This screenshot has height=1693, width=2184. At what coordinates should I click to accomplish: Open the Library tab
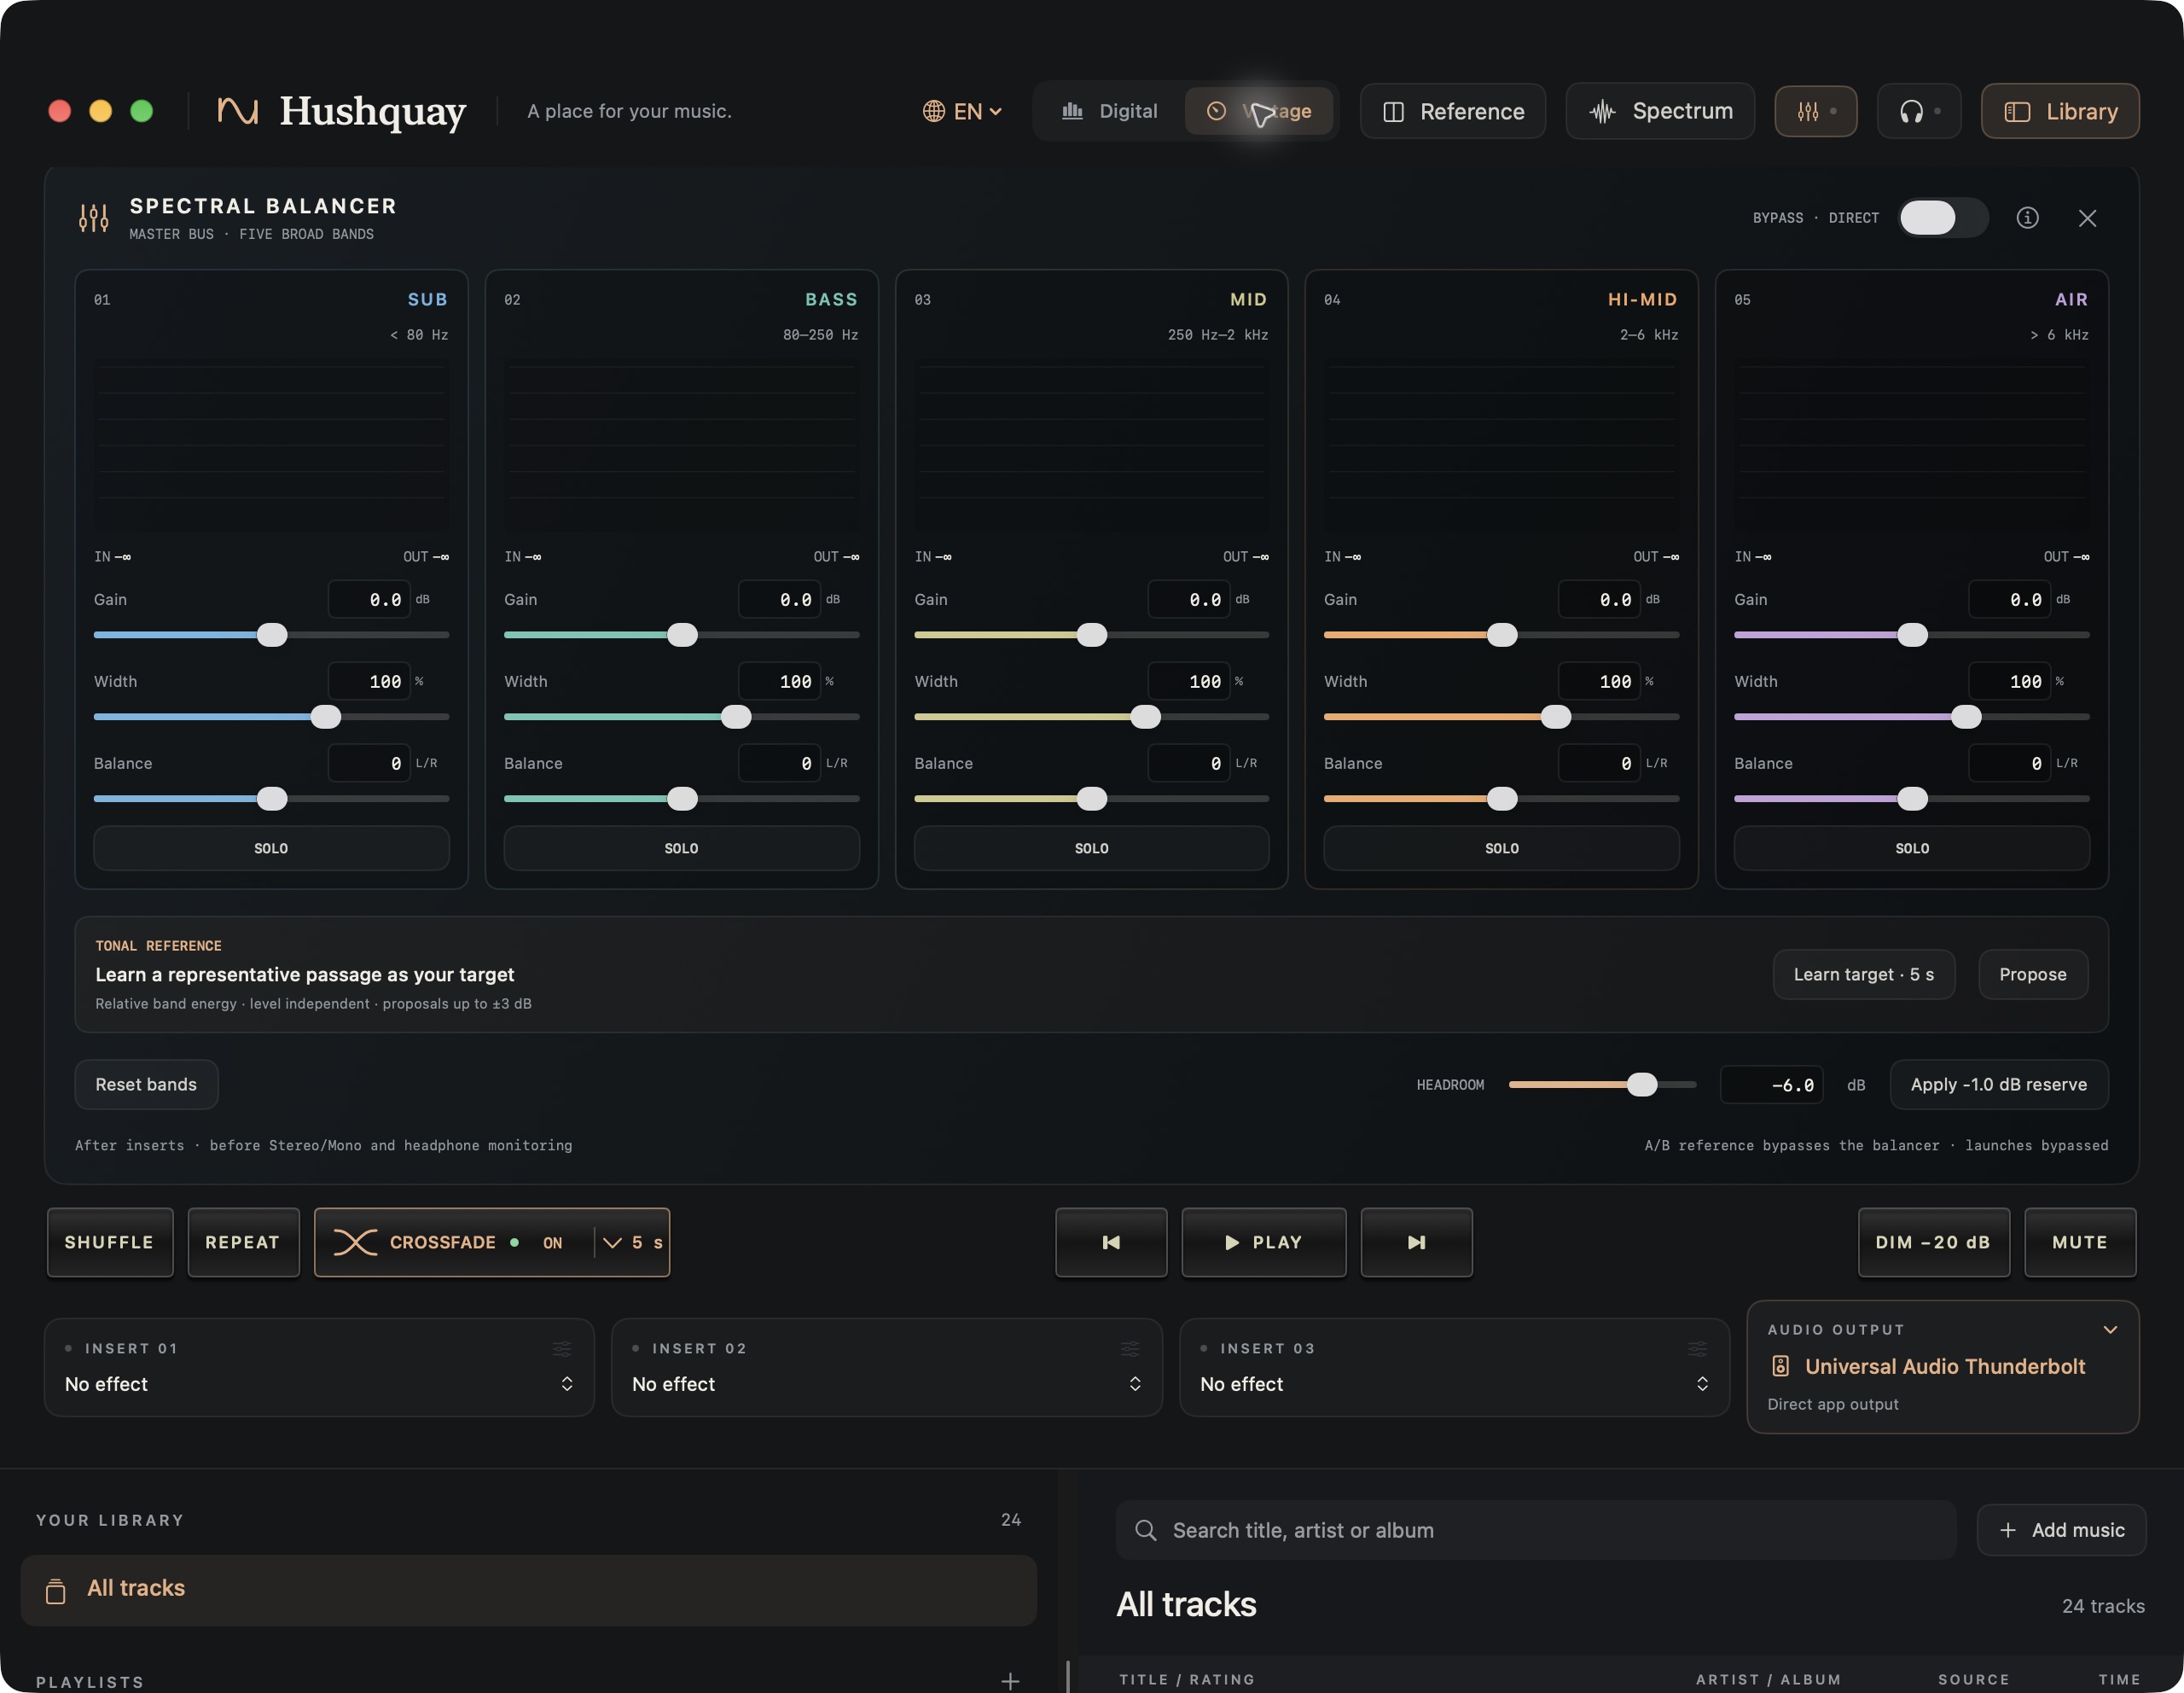pyautogui.click(x=2060, y=111)
